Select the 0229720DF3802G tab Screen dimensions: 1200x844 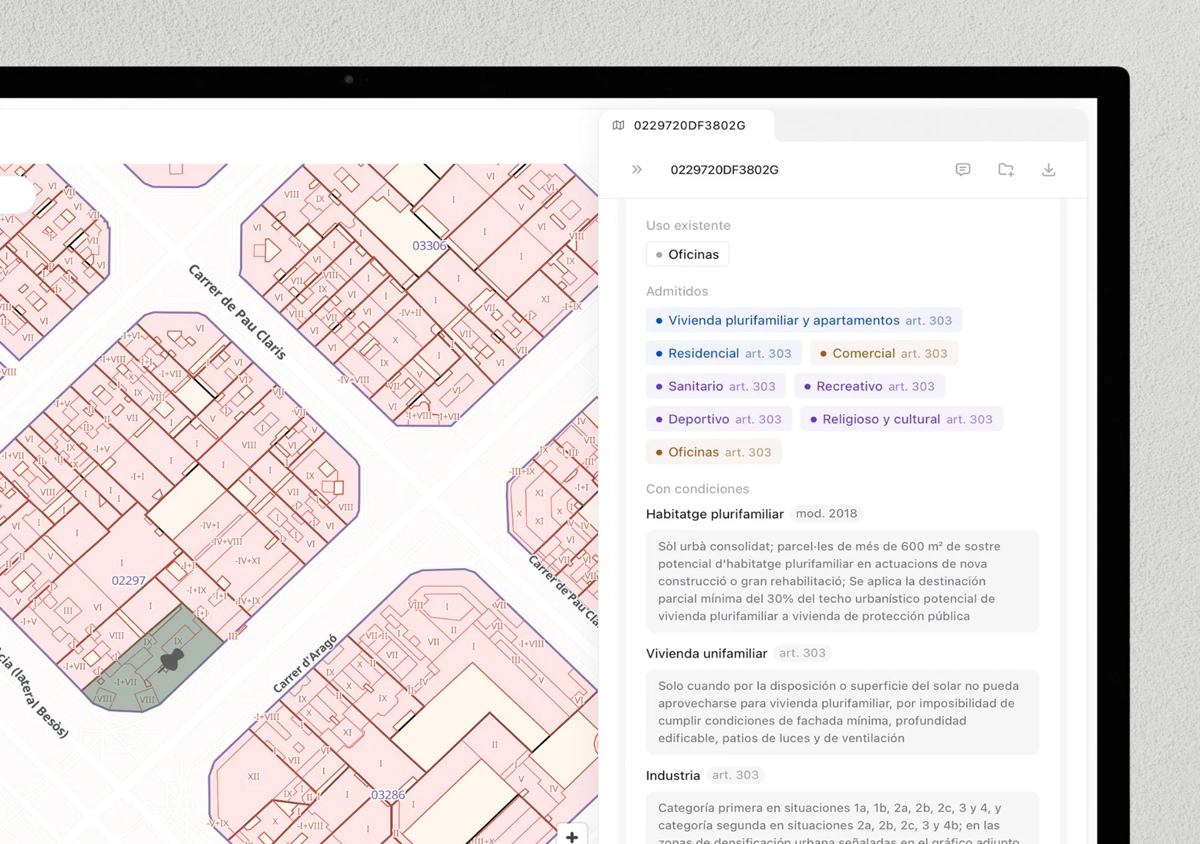pos(687,125)
